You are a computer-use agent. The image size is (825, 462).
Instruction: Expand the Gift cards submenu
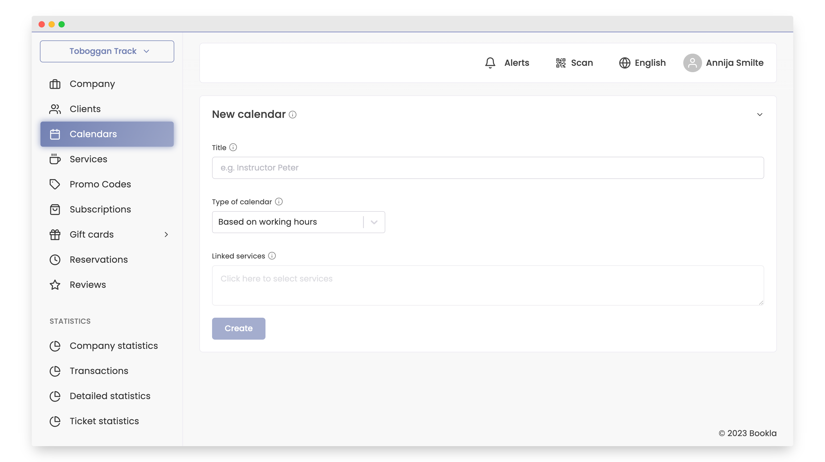click(x=166, y=234)
